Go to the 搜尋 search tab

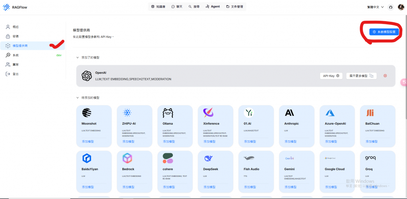click(194, 6)
